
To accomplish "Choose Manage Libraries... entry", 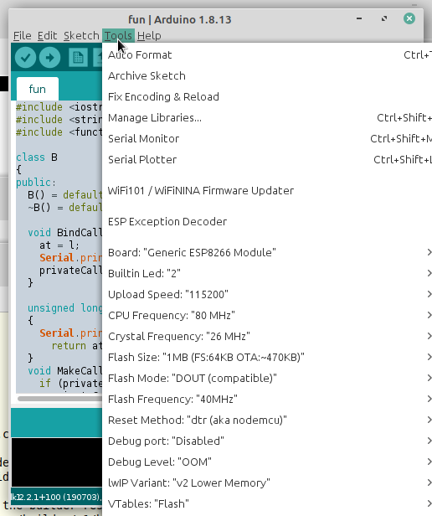I will point(267,118).
